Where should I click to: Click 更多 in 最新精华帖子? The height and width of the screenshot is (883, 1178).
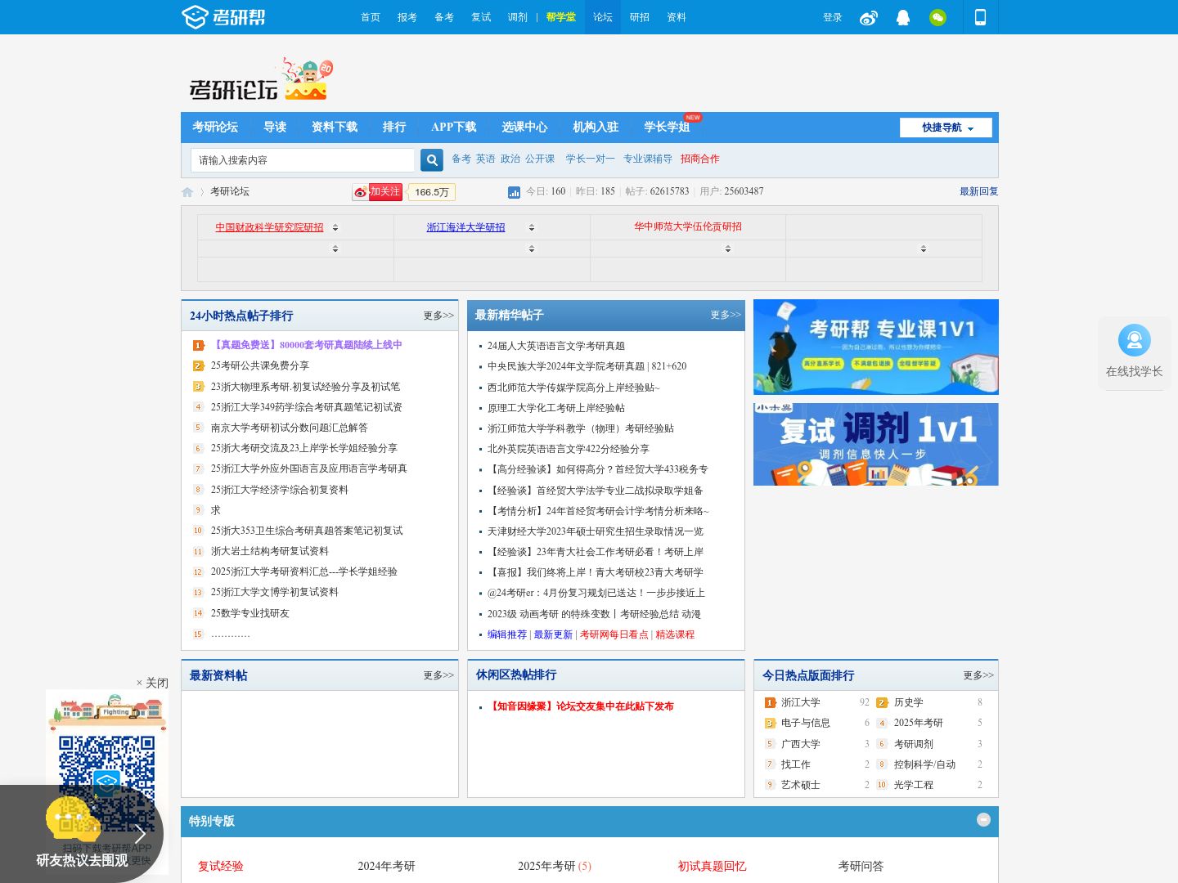pos(726,315)
